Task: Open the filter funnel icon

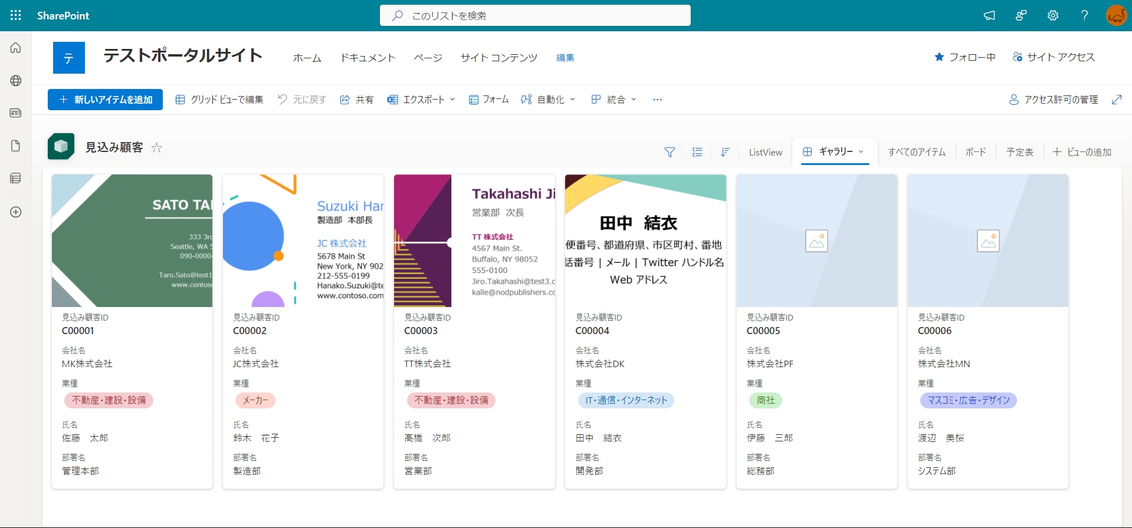Action: point(670,152)
